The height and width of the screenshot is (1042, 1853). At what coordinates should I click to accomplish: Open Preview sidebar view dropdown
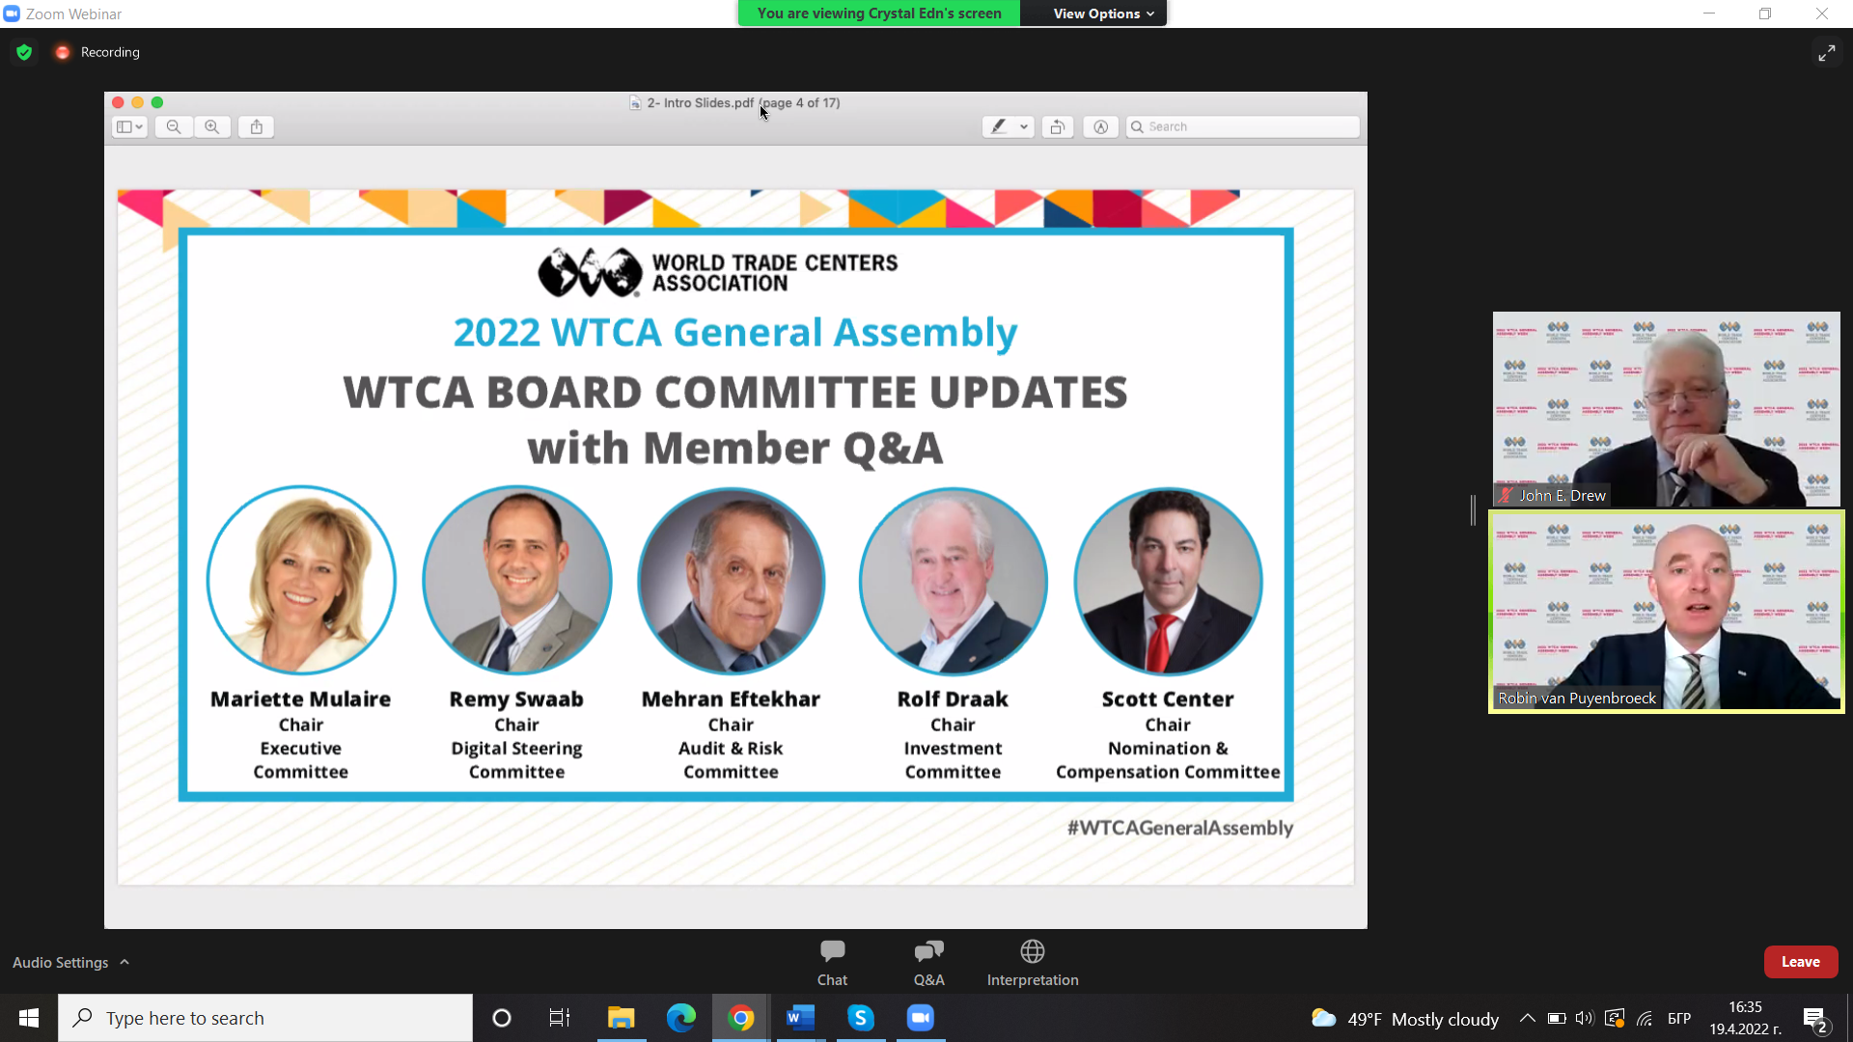(129, 126)
